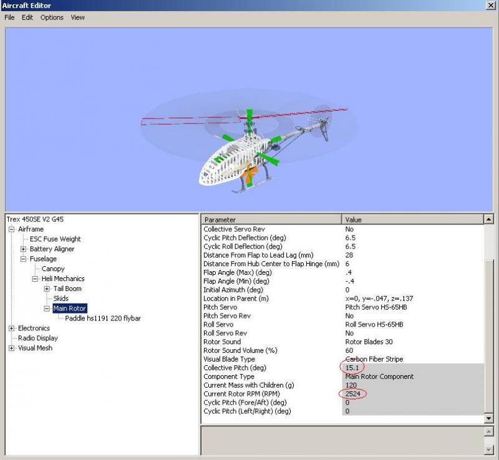This screenshot has height=460, width=499.
Task: Open the Edit menu
Action: pyautogui.click(x=27, y=17)
